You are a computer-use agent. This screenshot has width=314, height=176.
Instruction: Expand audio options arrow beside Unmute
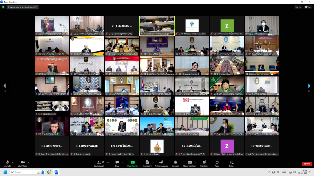click(13, 162)
